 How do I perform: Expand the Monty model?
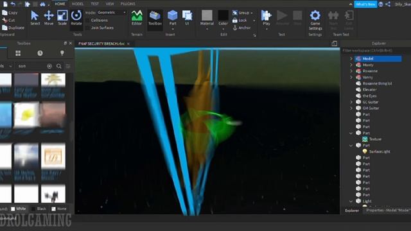point(351,65)
